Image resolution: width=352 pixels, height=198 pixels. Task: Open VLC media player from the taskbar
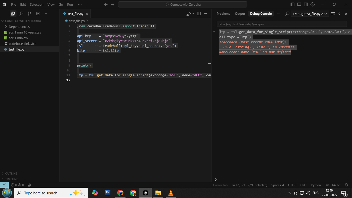click(171, 193)
